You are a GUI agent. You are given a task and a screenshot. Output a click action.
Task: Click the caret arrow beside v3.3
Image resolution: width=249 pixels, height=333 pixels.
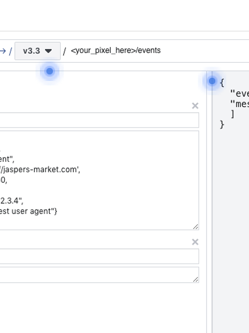[48, 51]
